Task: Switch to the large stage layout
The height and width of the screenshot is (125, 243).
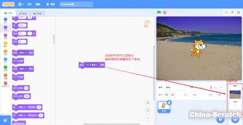Action: click(231, 12)
